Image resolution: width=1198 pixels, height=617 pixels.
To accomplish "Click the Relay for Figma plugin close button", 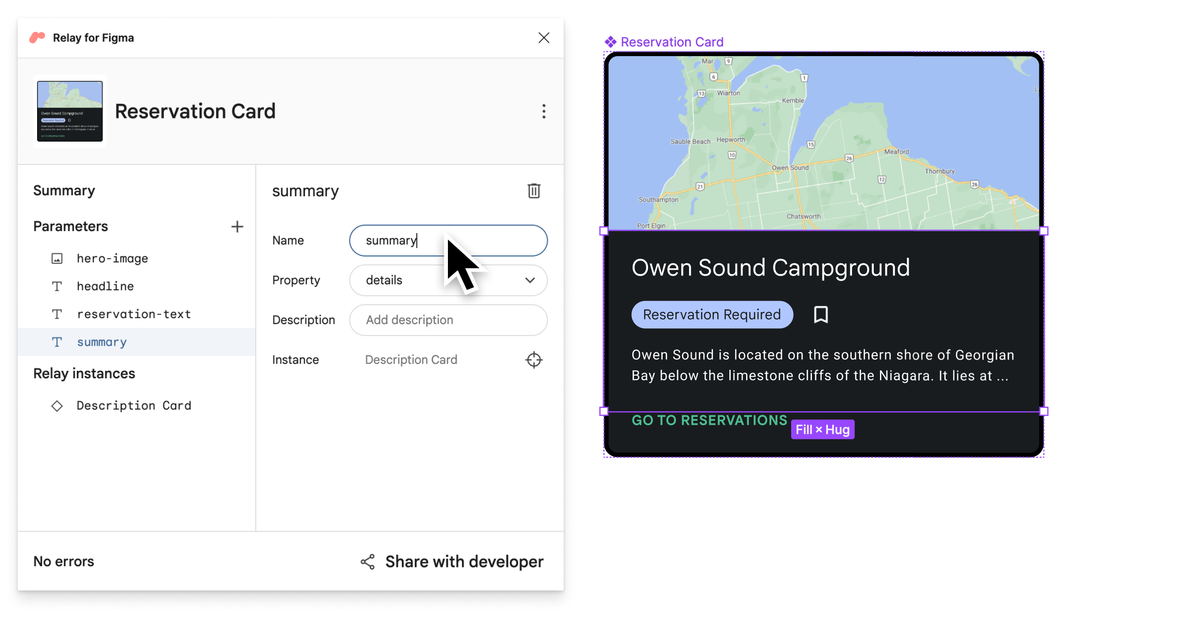I will 544,38.
